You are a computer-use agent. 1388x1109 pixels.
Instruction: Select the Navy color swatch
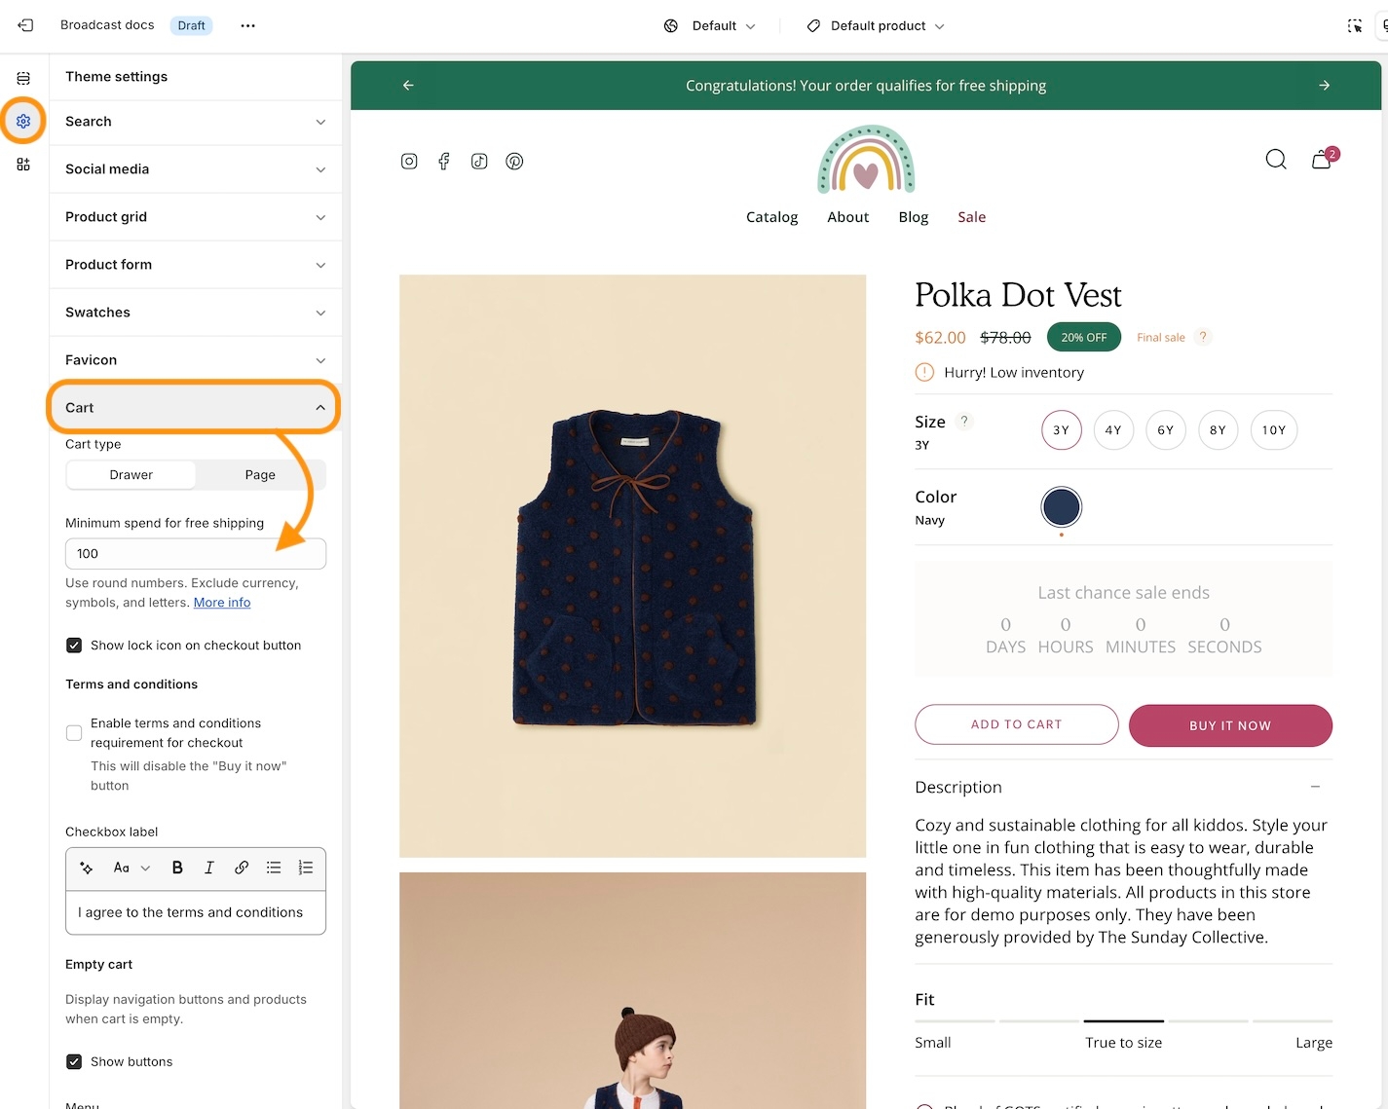[1061, 507]
